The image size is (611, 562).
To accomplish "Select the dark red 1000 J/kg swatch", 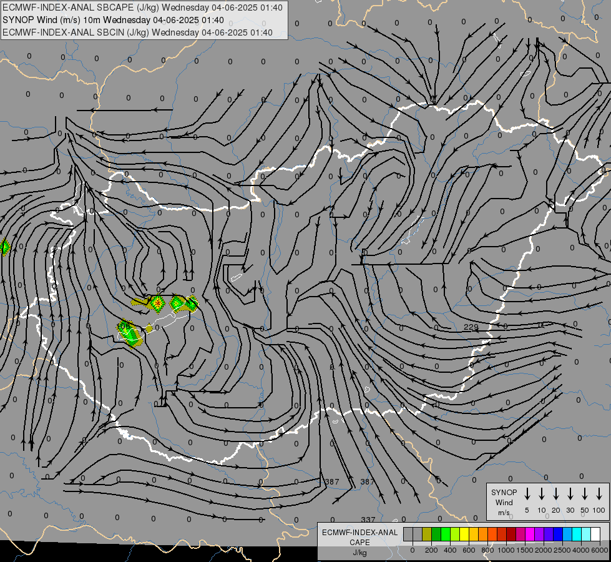I will pos(511,534).
